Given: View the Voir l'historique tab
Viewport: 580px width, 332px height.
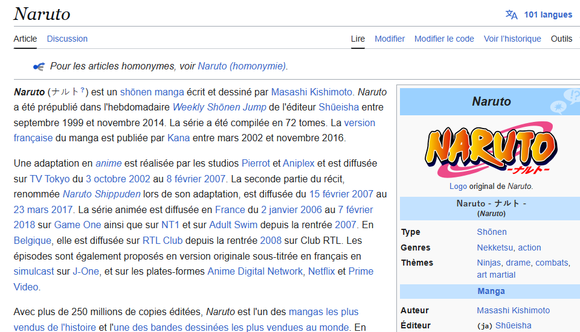Looking at the screenshot, I should [512, 39].
